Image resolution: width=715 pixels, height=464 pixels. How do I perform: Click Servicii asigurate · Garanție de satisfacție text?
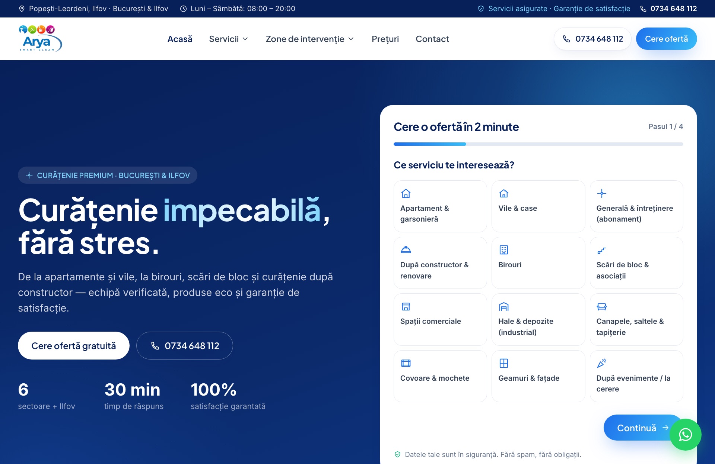pyautogui.click(x=559, y=9)
